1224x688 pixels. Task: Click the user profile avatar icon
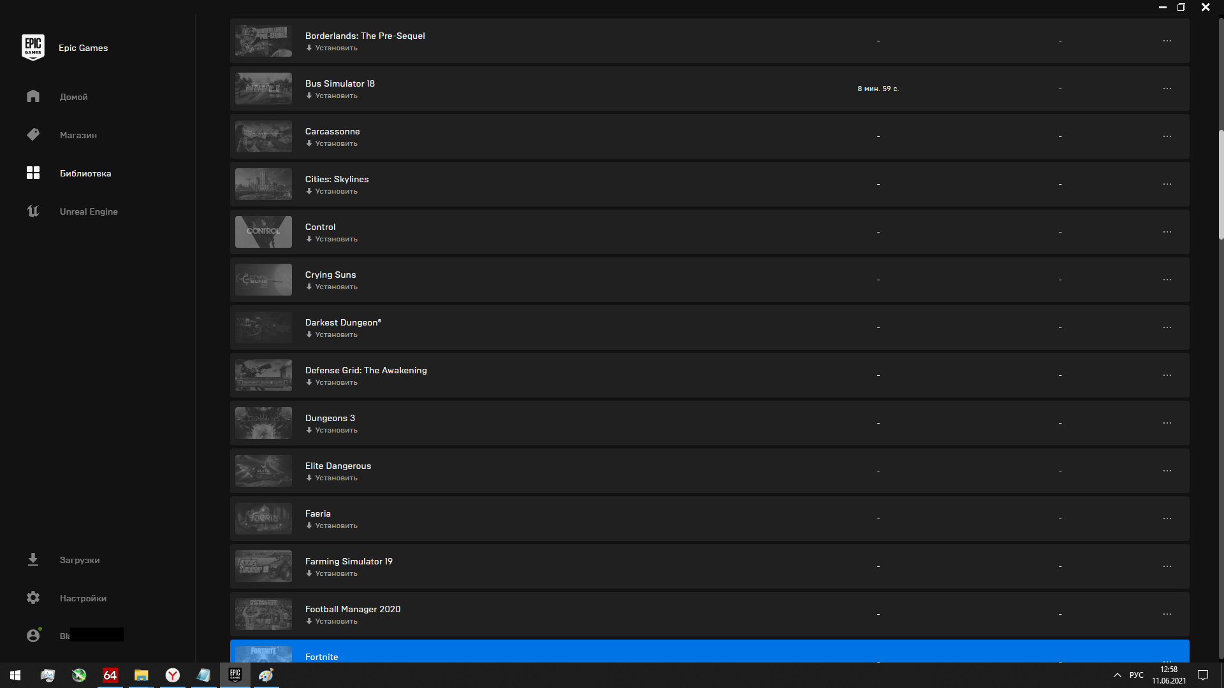coord(33,635)
